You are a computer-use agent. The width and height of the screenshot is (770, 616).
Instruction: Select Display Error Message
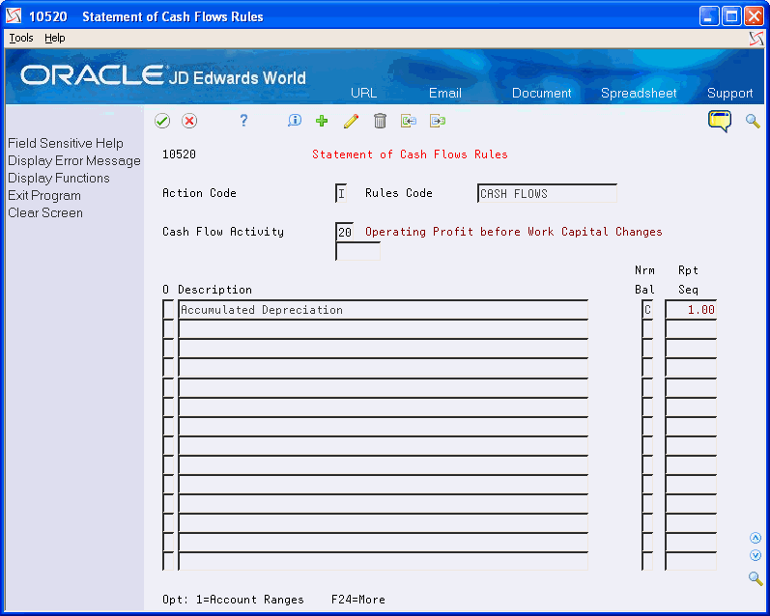(x=74, y=161)
